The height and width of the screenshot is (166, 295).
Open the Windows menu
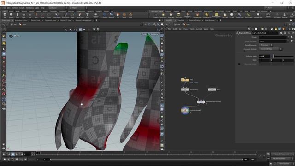click(x=29, y=8)
